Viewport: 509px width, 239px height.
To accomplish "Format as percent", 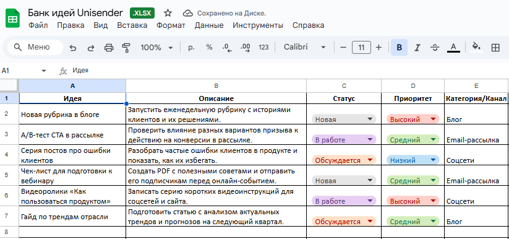I will [x=209, y=48].
